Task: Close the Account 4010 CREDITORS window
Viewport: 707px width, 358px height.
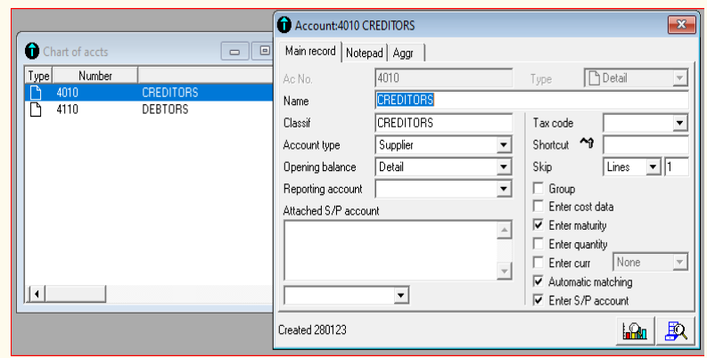Action: (x=681, y=25)
